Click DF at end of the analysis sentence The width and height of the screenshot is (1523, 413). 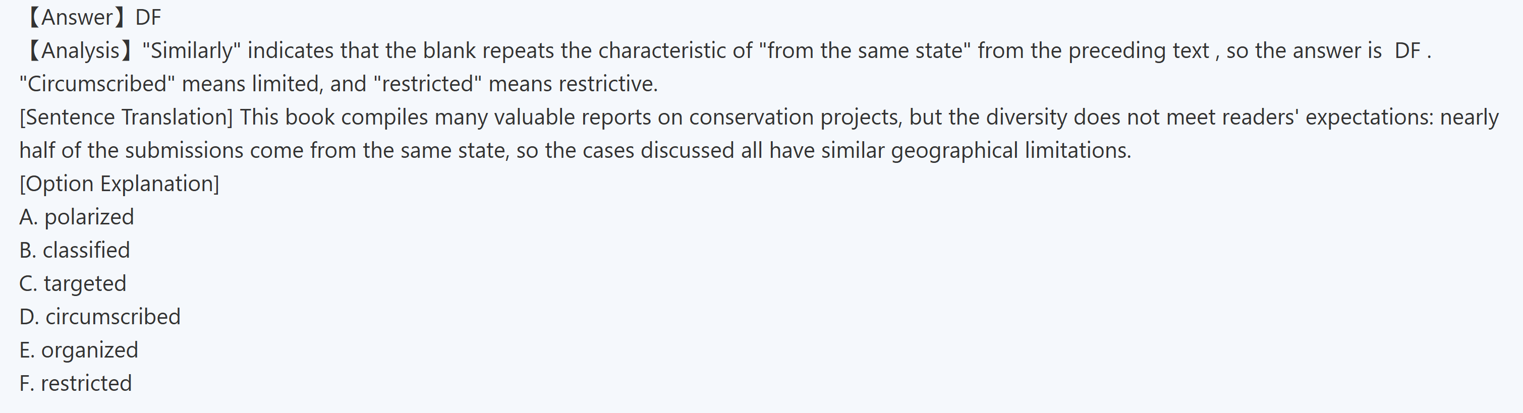pos(1407,51)
